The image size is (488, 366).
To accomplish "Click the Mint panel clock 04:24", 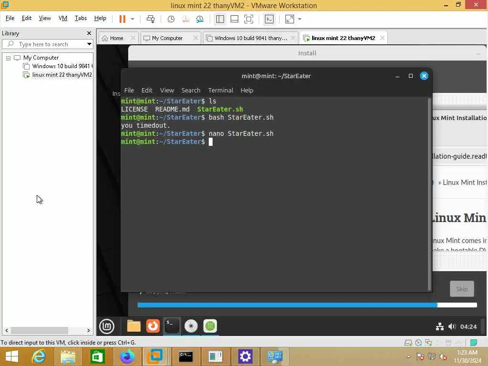I will 468,327.
